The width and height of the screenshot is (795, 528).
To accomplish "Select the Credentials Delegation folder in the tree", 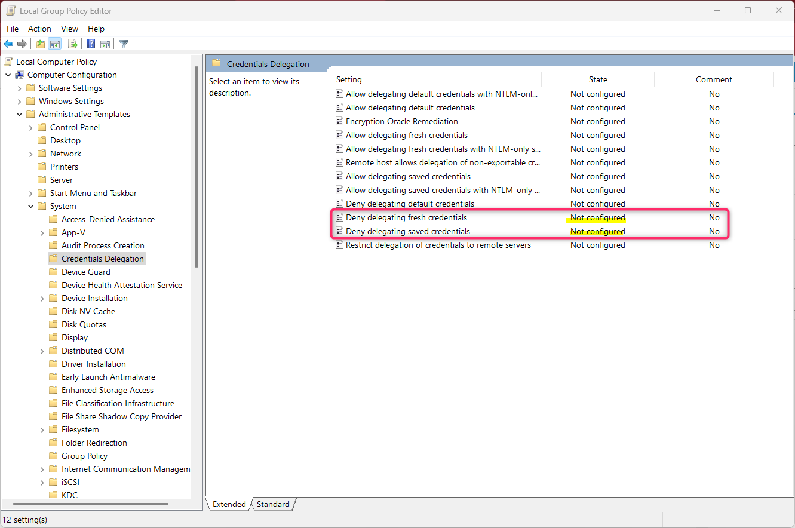I will [x=103, y=258].
